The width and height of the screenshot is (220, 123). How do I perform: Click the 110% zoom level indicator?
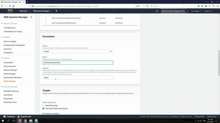(137, 6)
